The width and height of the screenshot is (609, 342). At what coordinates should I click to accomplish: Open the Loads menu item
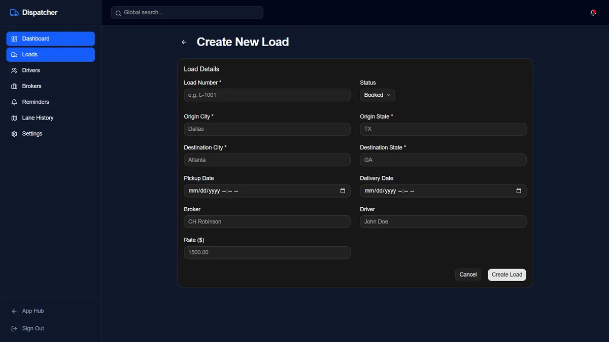click(51, 55)
